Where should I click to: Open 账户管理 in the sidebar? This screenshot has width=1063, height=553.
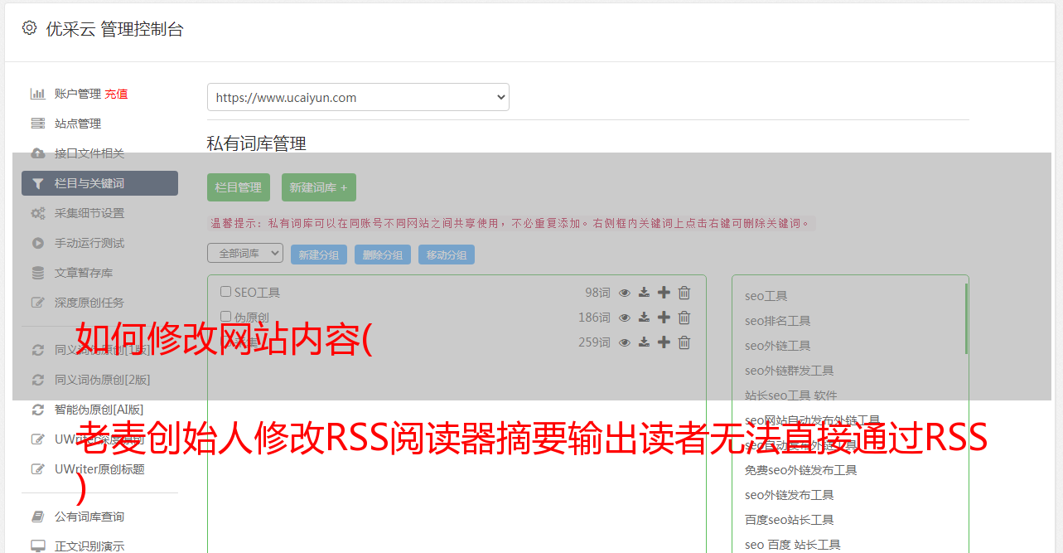click(78, 94)
